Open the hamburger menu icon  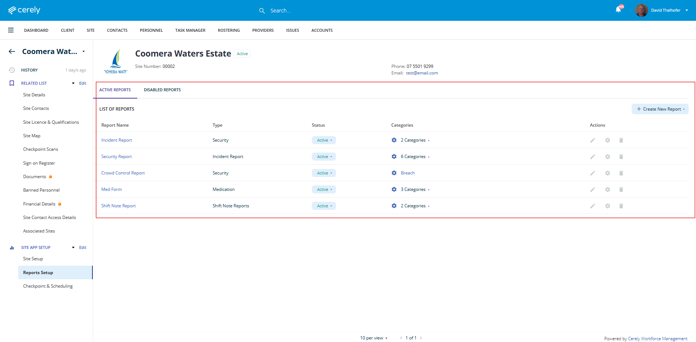point(11,30)
